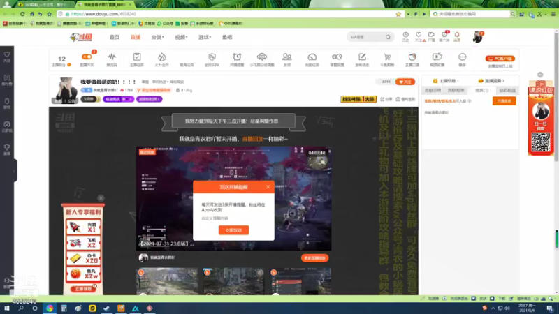Image resolution: width=559 pixels, height=314 pixels.
Task: Click 立即领取 in newcomer gift panel
Action: point(83,289)
